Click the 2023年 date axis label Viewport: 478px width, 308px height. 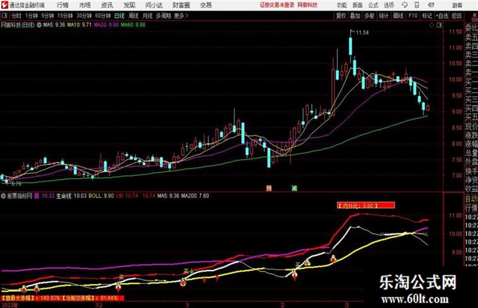click(x=10, y=305)
